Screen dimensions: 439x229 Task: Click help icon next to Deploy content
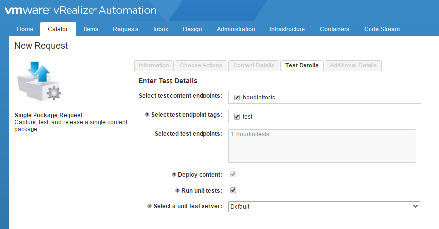point(174,175)
